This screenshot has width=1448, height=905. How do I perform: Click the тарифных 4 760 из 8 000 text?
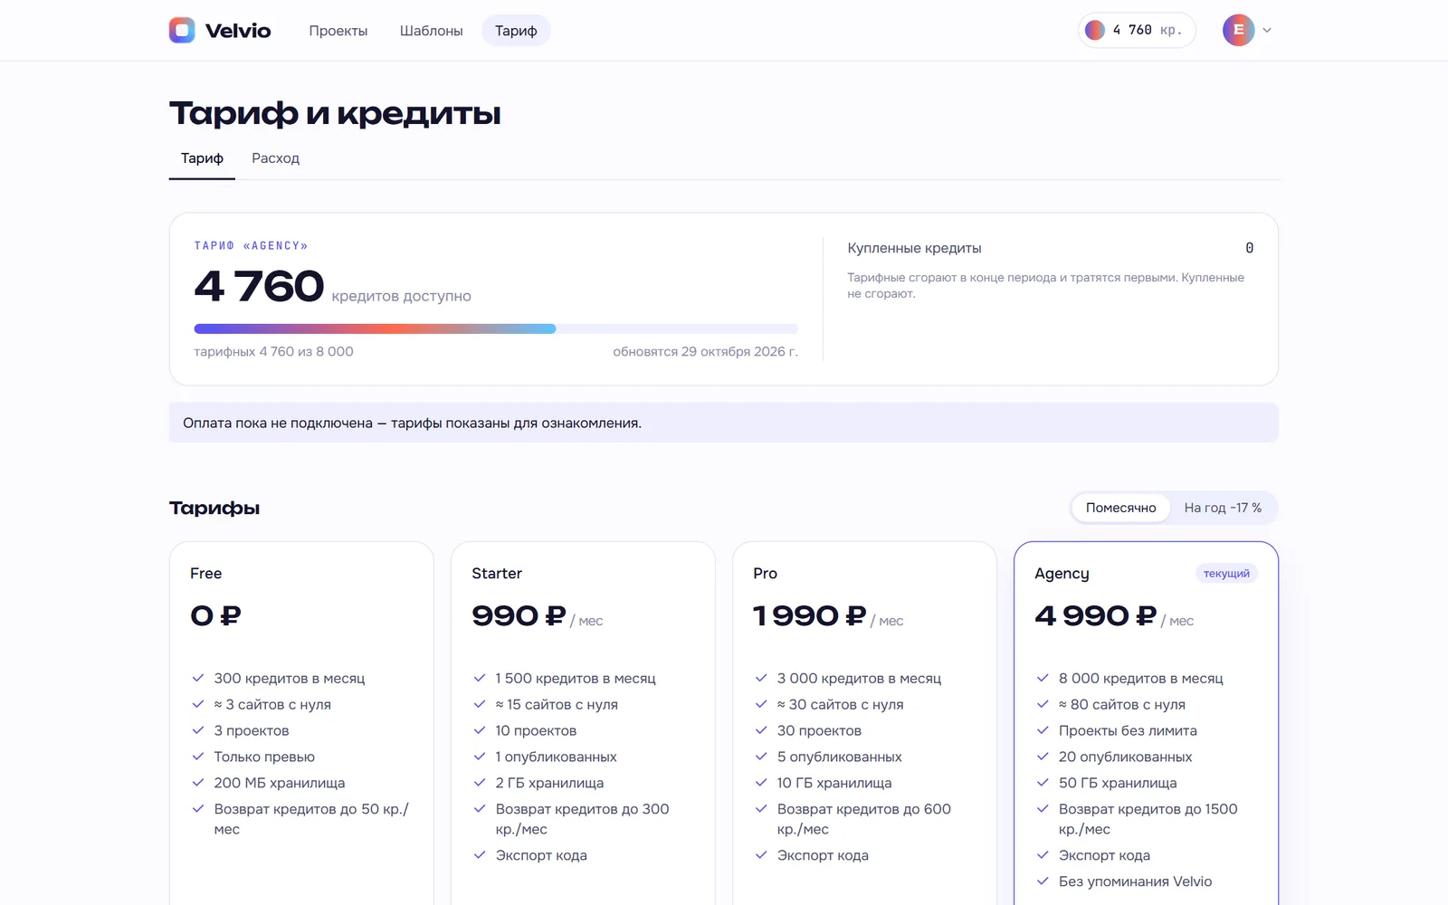click(x=273, y=352)
